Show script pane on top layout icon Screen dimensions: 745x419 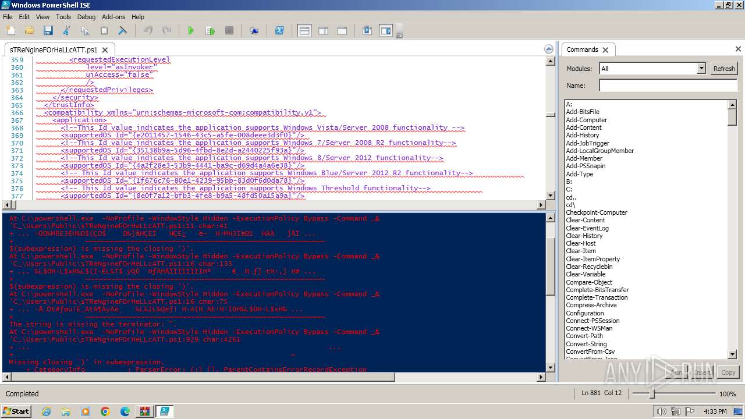click(304, 31)
